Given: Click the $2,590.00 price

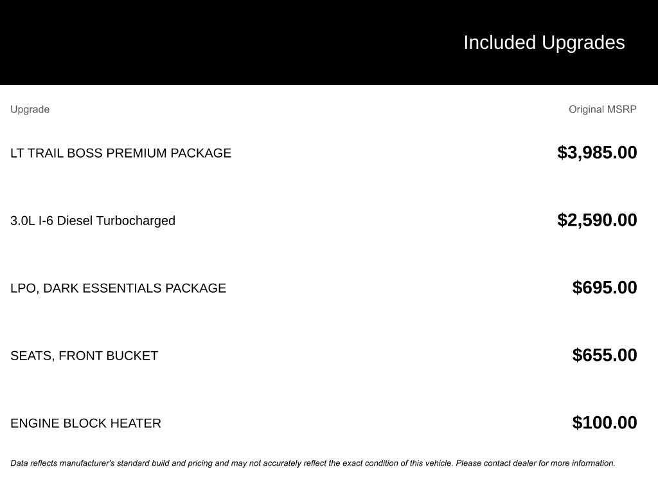Looking at the screenshot, I should 597,220.
